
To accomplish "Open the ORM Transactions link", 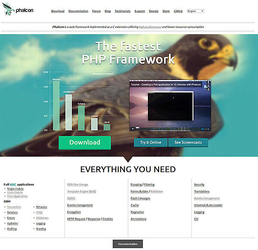I will pos(14,207).
